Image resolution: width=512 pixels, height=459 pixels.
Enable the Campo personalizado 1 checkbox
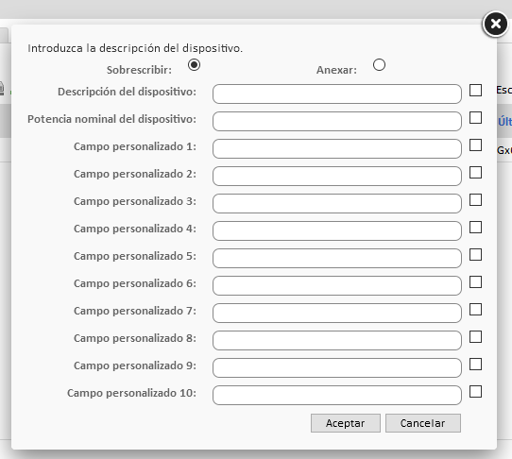pyautogui.click(x=475, y=145)
